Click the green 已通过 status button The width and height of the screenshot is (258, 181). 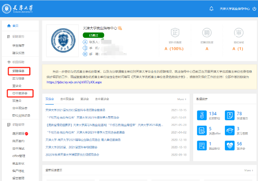[93, 35]
